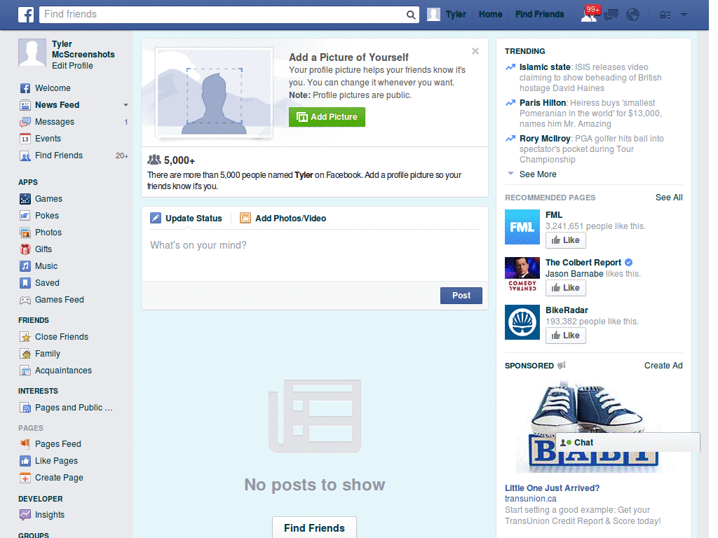Click the profile picture placeholder image
Screen dimensions: 718x538
pos(215,93)
